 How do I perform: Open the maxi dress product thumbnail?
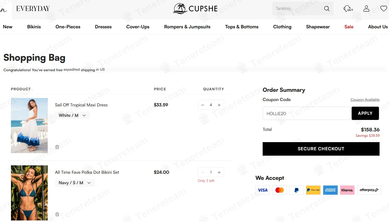click(x=29, y=126)
